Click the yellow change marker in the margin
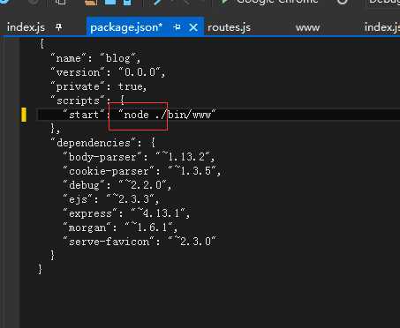 (24, 115)
